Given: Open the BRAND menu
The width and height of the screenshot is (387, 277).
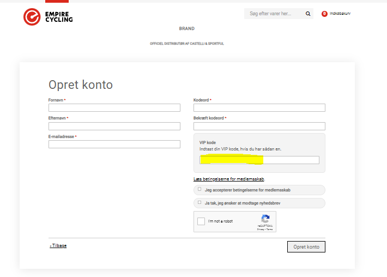Looking at the screenshot, I should (x=186, y=28).
